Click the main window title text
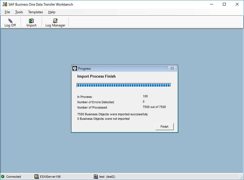 click(41, 4)
